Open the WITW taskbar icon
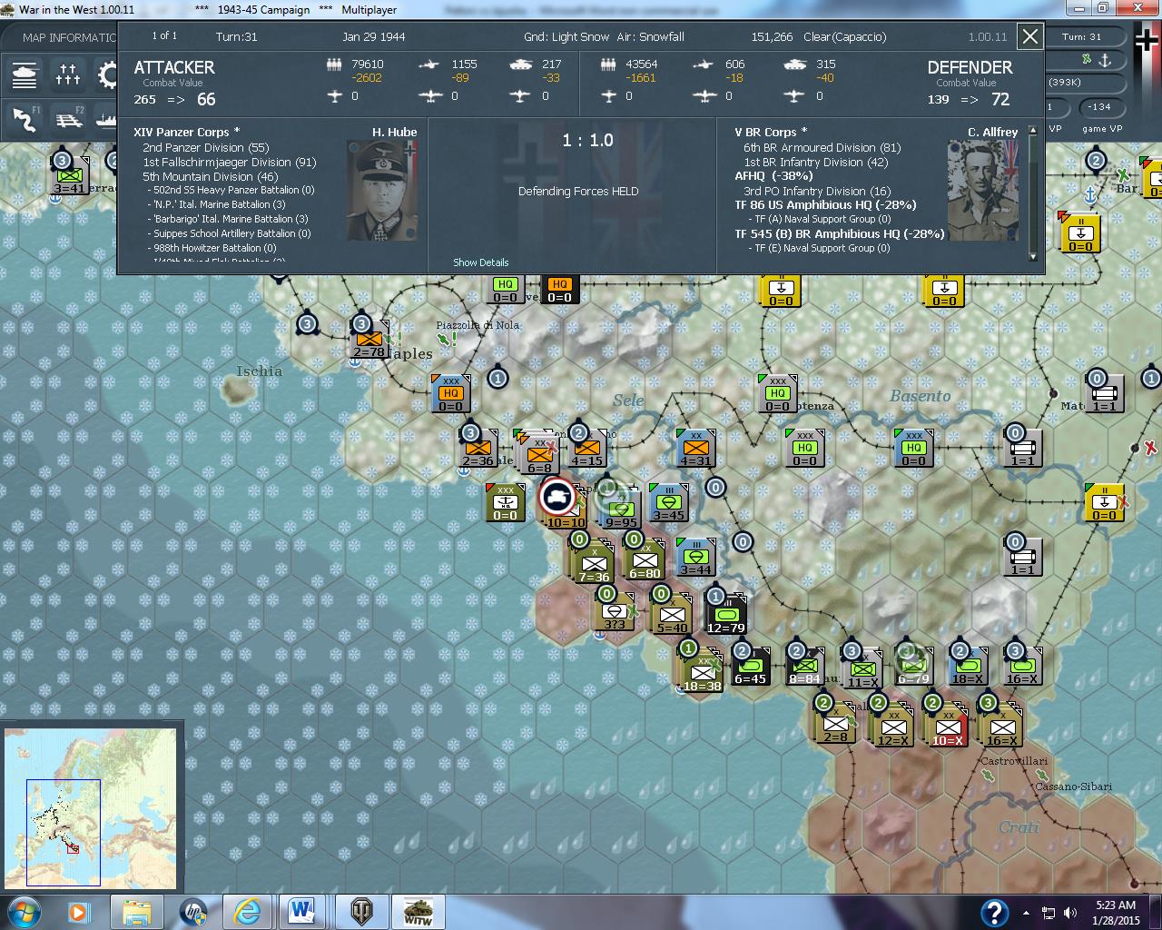This screenshot has width=1162, height=930. 417,912
